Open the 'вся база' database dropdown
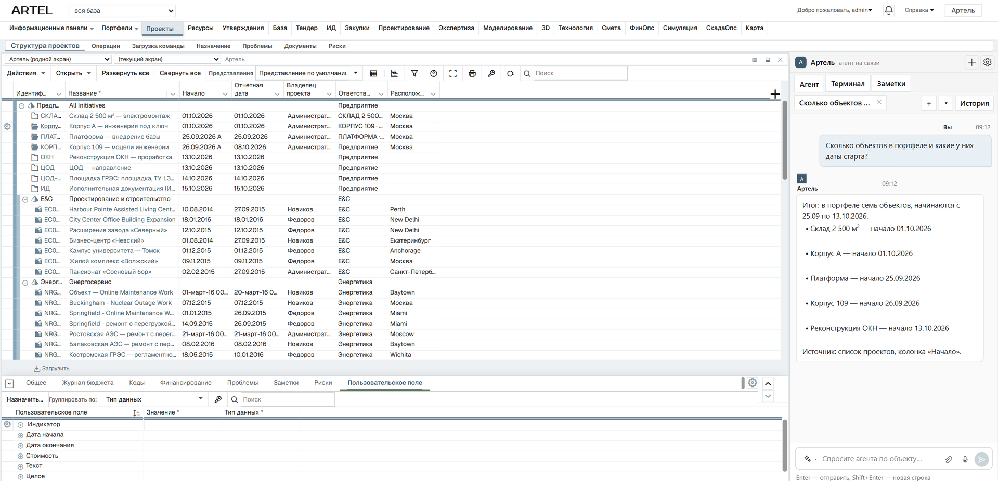The width and height of the screenshot is (998, 481). tap(122, 10)
